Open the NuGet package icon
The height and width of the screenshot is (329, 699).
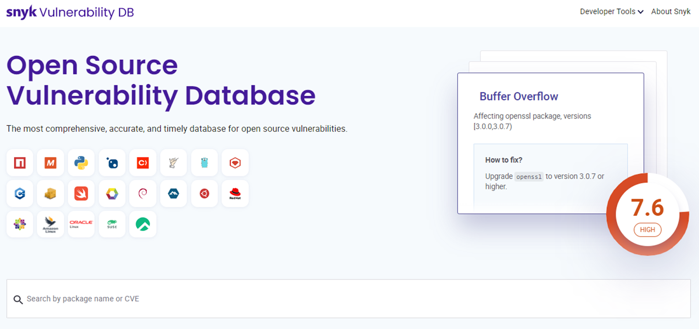coord(112,163)
